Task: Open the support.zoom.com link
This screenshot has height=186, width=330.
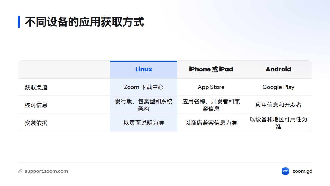Action: coord(46,171)
